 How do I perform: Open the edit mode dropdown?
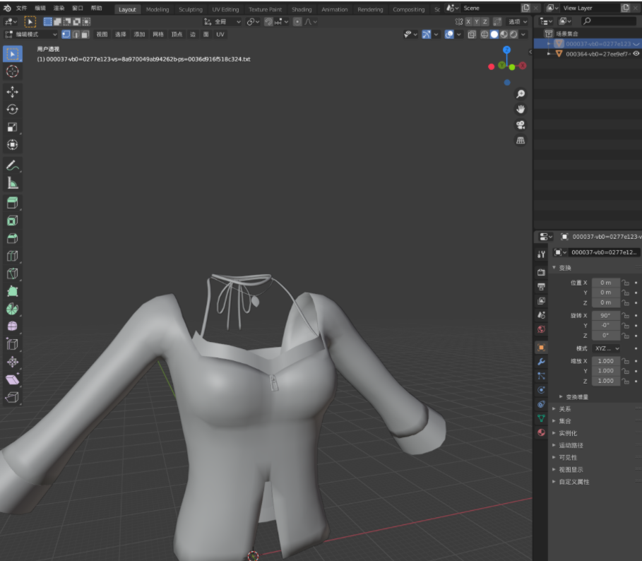pos(31,35)
